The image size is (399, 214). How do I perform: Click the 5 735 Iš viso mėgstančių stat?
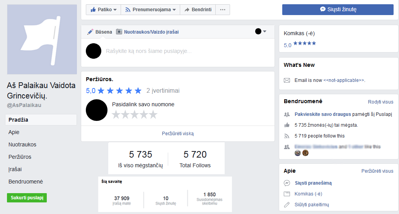pyautogui.click(x=140, y=159)
